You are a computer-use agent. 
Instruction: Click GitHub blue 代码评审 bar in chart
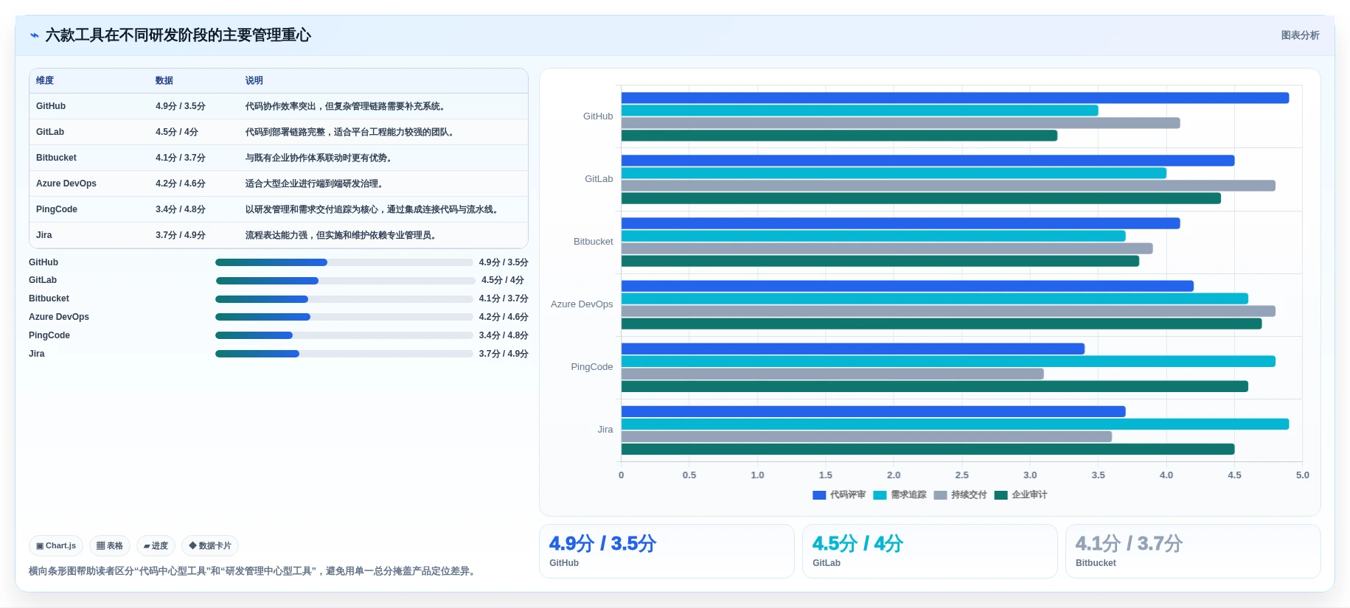coord(955,98)
